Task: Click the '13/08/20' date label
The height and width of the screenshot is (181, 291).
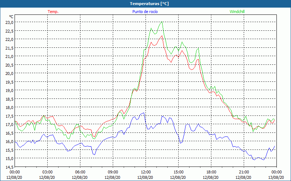Action: (276, 177)
